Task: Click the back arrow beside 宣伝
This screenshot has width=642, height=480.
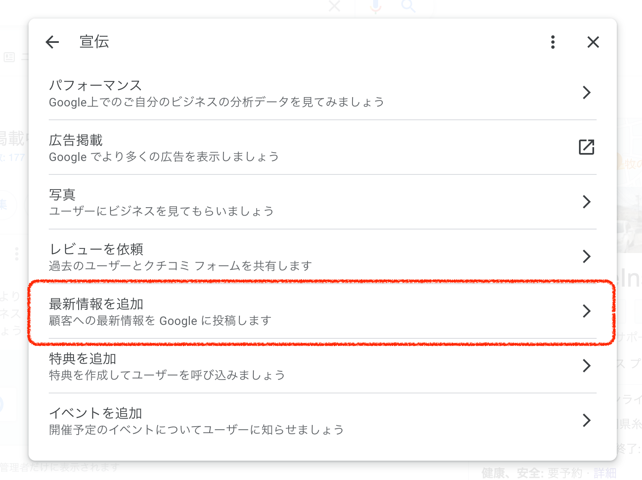Action: (53, 42)
